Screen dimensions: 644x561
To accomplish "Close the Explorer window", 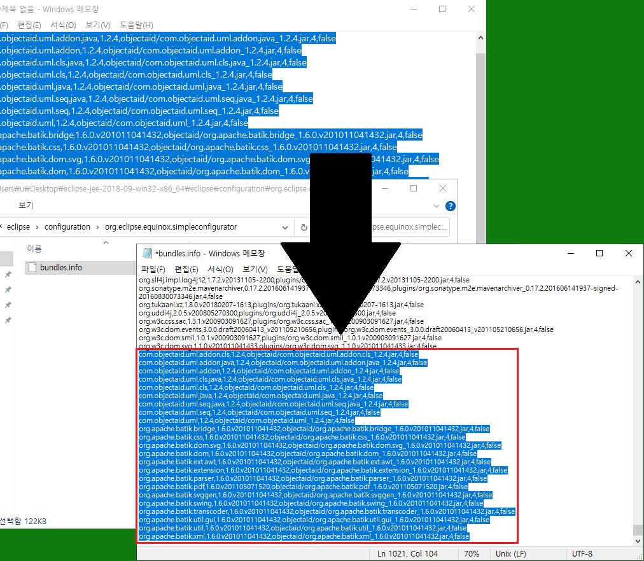I will point(443,188).
